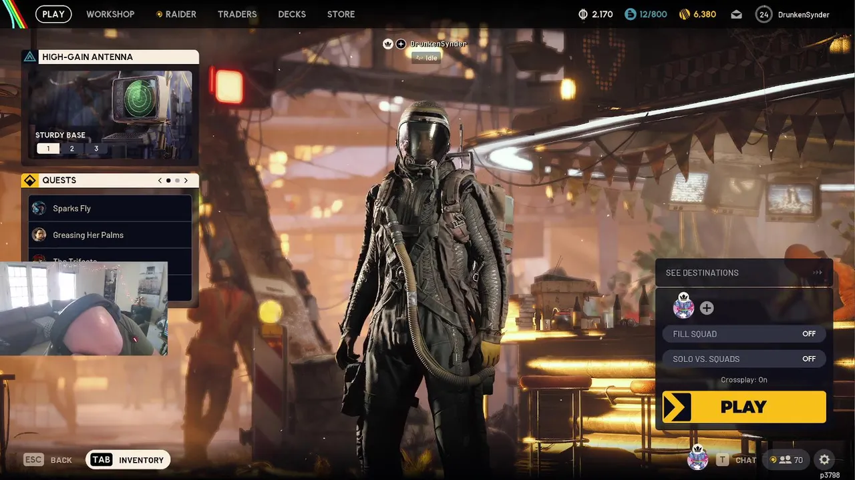Click the fast-forward arrows on See Destinations
Viewport: 855px width, 480px height.
pyautogui.click(x=817, y=273)
